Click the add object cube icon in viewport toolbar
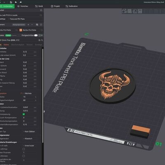This screenshot has width=165, height=165. (x=124, y=11)
